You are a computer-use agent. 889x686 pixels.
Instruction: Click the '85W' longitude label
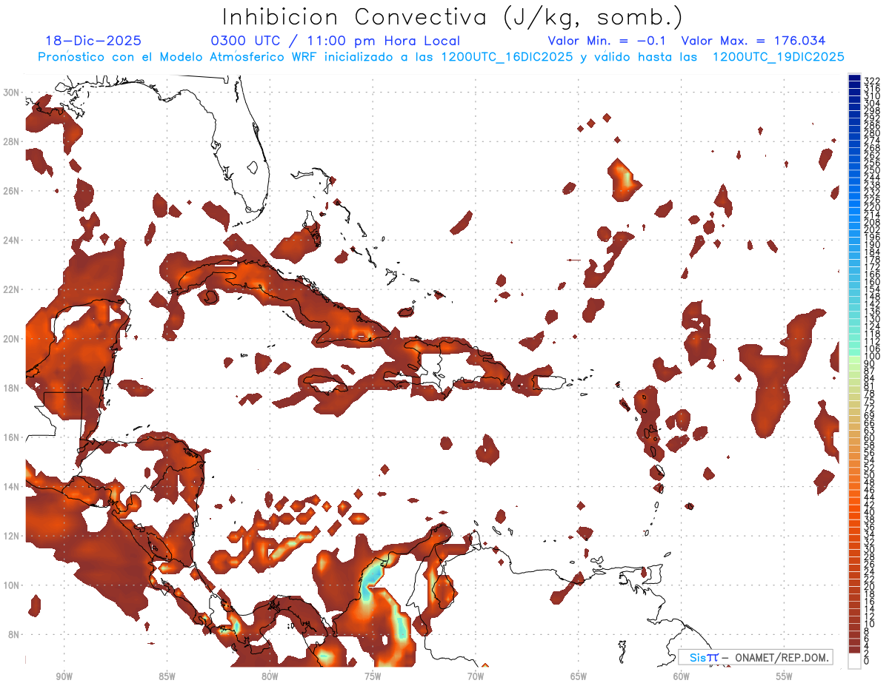click(167, 677)
